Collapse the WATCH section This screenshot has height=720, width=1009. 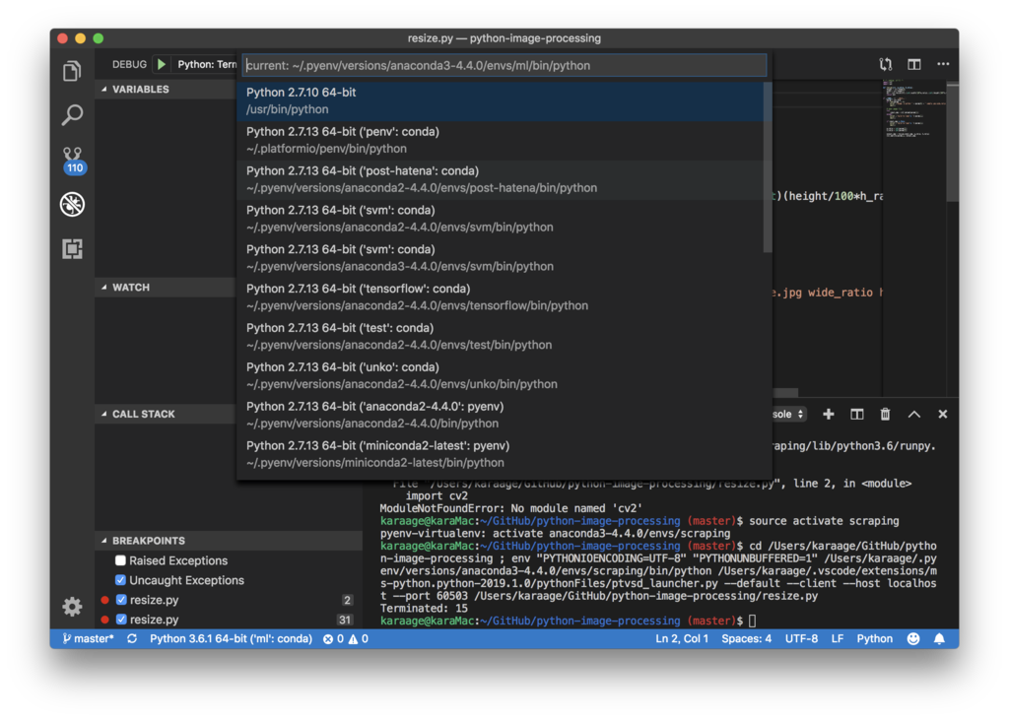click(166, 288)
